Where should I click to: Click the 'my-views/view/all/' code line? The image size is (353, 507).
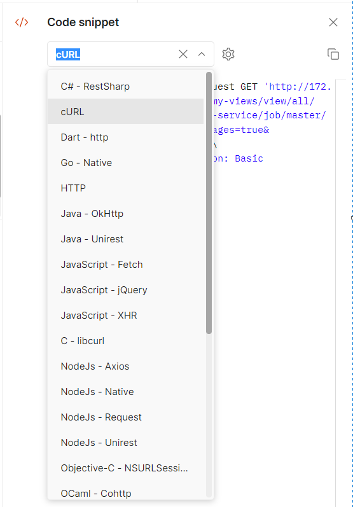point(264,101)
